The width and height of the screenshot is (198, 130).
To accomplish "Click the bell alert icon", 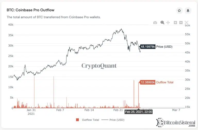I will [x=188, y=11].
